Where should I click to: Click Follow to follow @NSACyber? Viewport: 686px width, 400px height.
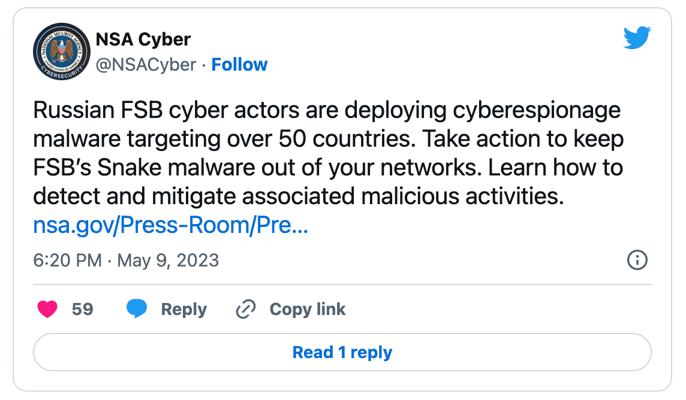[x=239, y=64]
